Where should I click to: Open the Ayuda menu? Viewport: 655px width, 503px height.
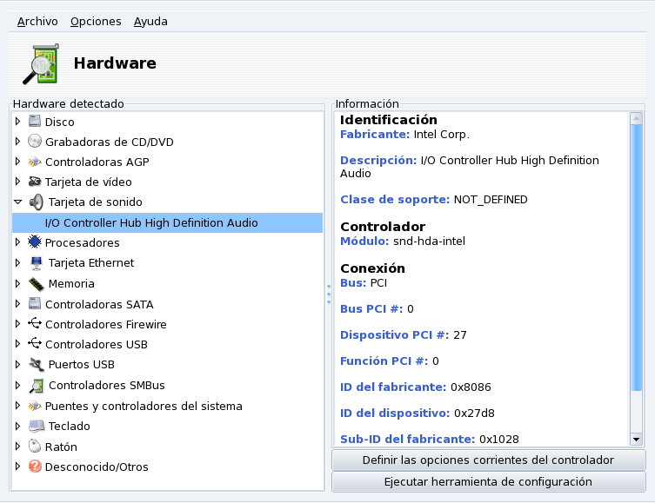click(150, 21)
